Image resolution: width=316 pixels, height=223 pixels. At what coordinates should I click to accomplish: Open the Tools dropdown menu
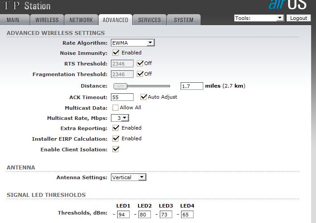coord(259,18)
